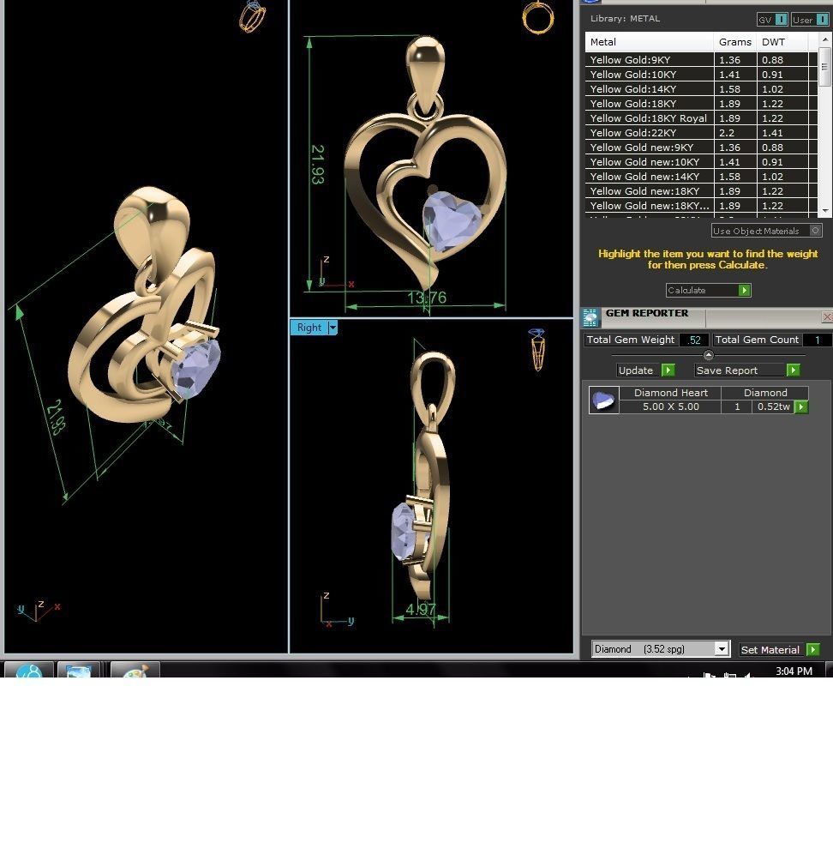The width and height of the screenshot is (833, 843).
Task: Select the Yellow Gold:10KY row
Action: pos(701,75)
